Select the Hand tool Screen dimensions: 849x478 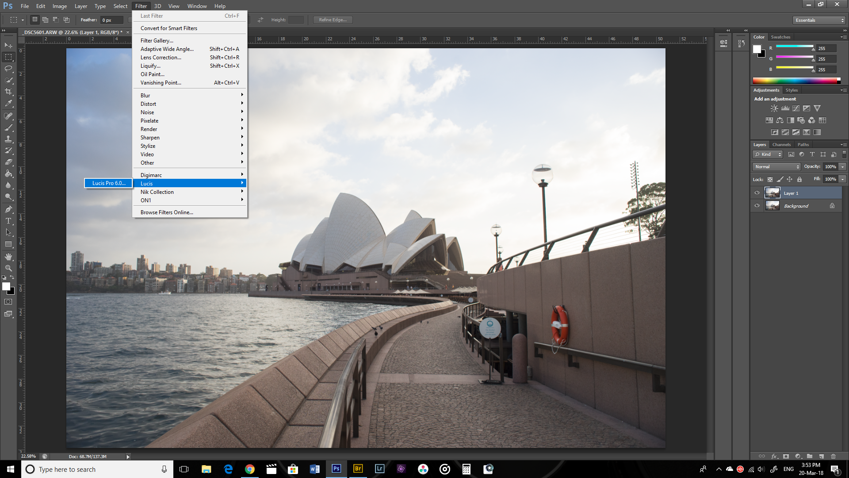click(8, 257)
